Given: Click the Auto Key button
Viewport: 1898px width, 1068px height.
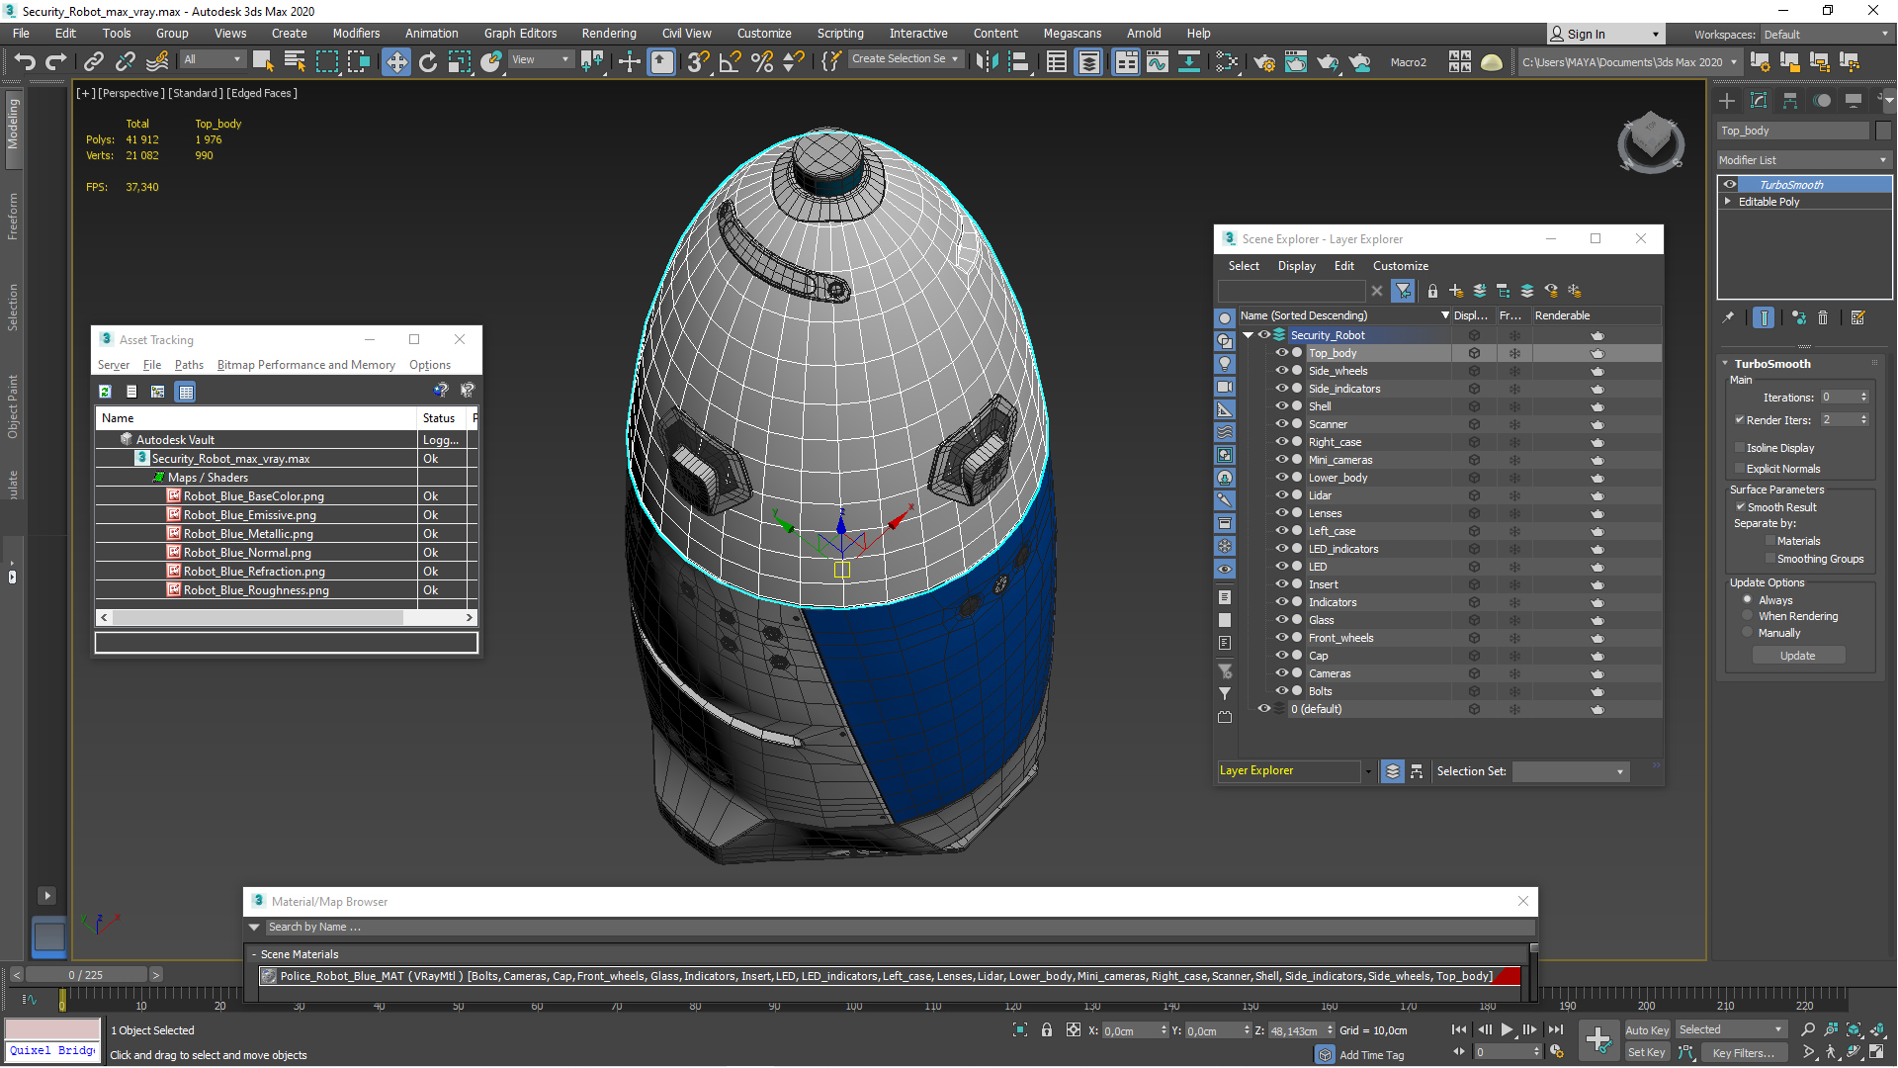Looking at the screenshot, I should pyautogui.click(x=1647, y=1030).
